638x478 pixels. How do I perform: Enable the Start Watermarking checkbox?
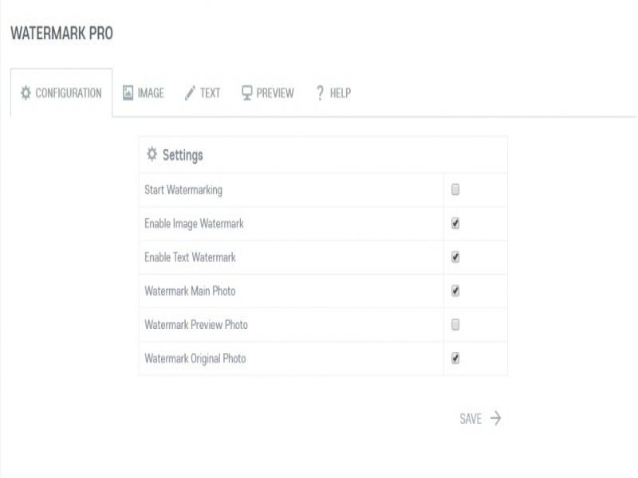pyautogui.click(x=455, y=190)
